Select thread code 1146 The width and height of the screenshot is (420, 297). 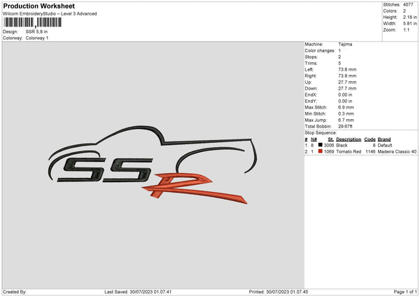tap(370, 152)
